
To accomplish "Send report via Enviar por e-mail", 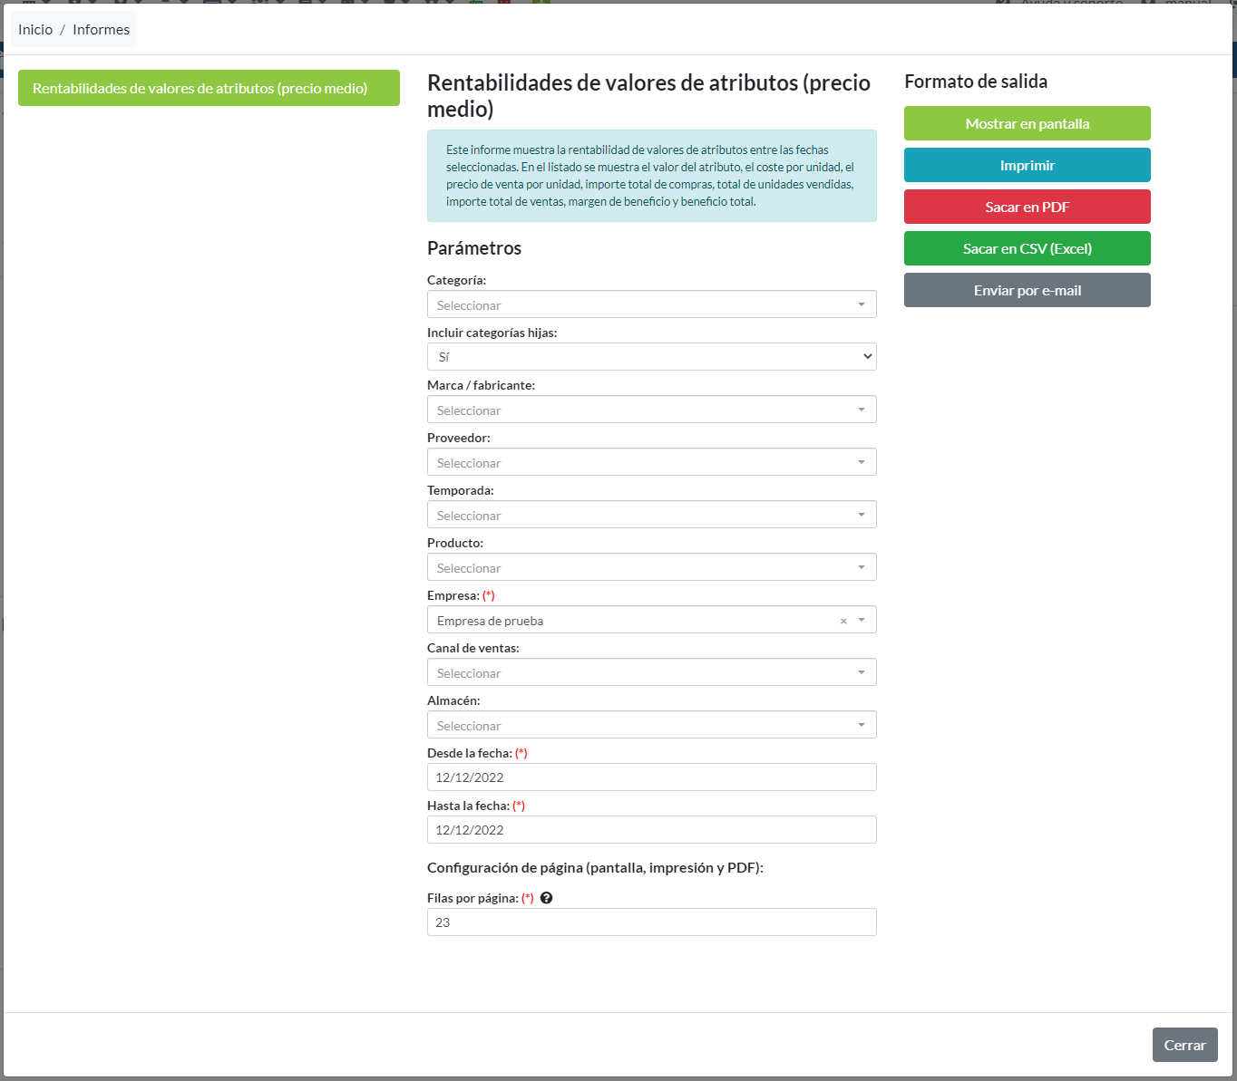I will pyautogui.click(x=1027, y=290).
